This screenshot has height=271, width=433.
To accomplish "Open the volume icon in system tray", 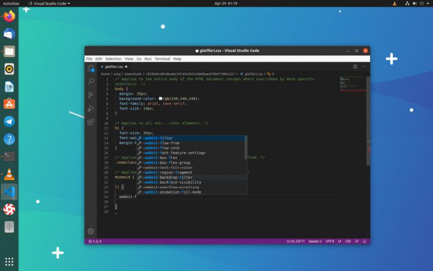I will pyautogui.click(x=415, y=3).
